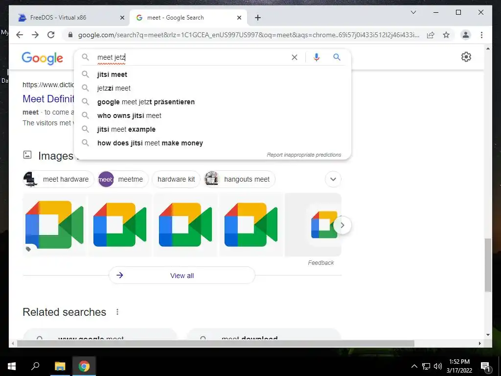501x376 pixels.
Task: Click the View all images button
Action: pyautogui.click(x=182, y=275)
